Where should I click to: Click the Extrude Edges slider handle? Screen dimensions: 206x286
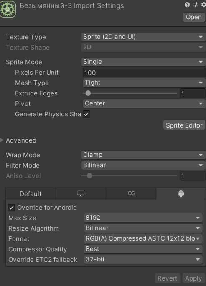click(x=88, y=93)
